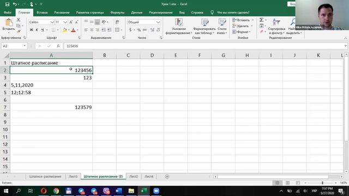The height and width of the screenshot is (196, 349).
Task: Click the Формат cells button
Action: [242, 32]
